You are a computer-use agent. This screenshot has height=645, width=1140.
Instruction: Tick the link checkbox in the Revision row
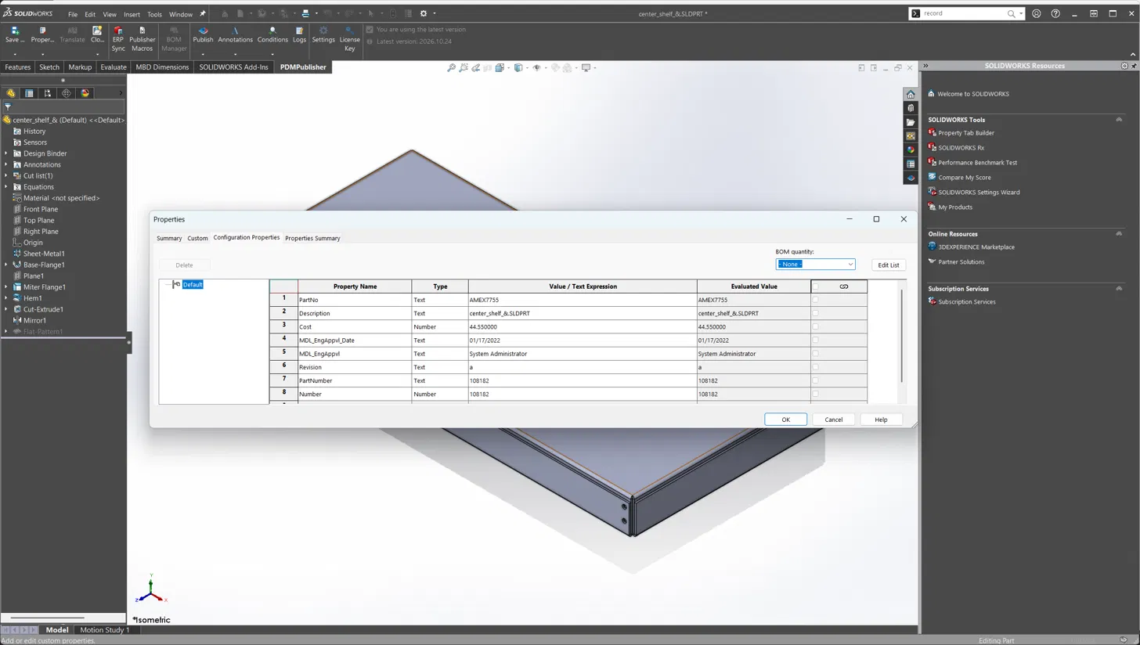(815, 367)
